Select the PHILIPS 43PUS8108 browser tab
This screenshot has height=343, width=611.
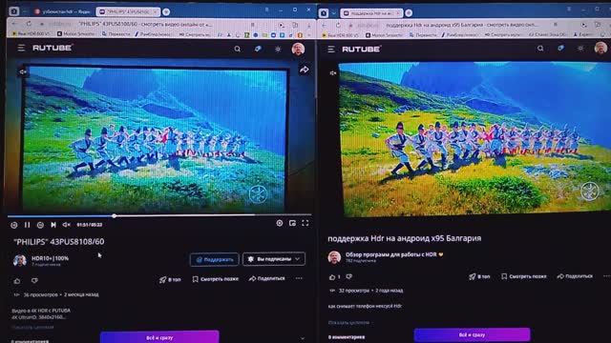click(x=128, y=11)
